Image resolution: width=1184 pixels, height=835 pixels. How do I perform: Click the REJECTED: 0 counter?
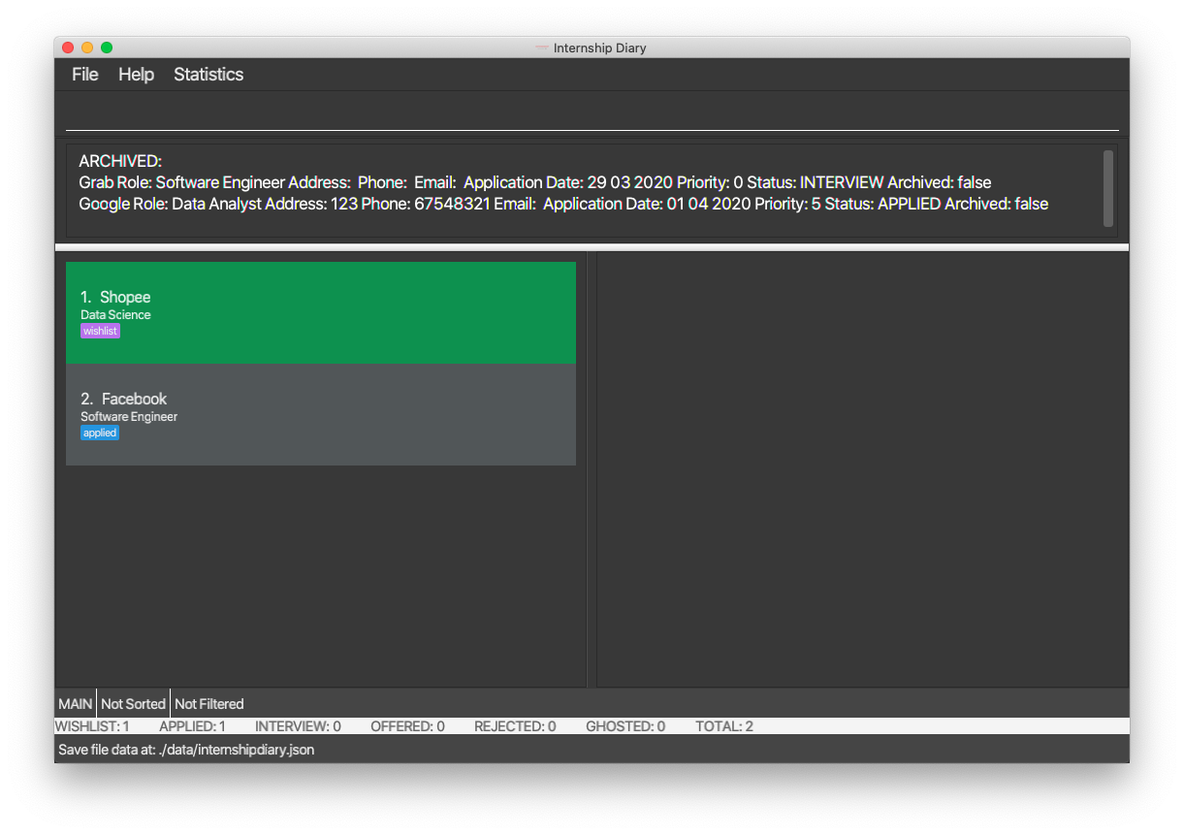515,726
